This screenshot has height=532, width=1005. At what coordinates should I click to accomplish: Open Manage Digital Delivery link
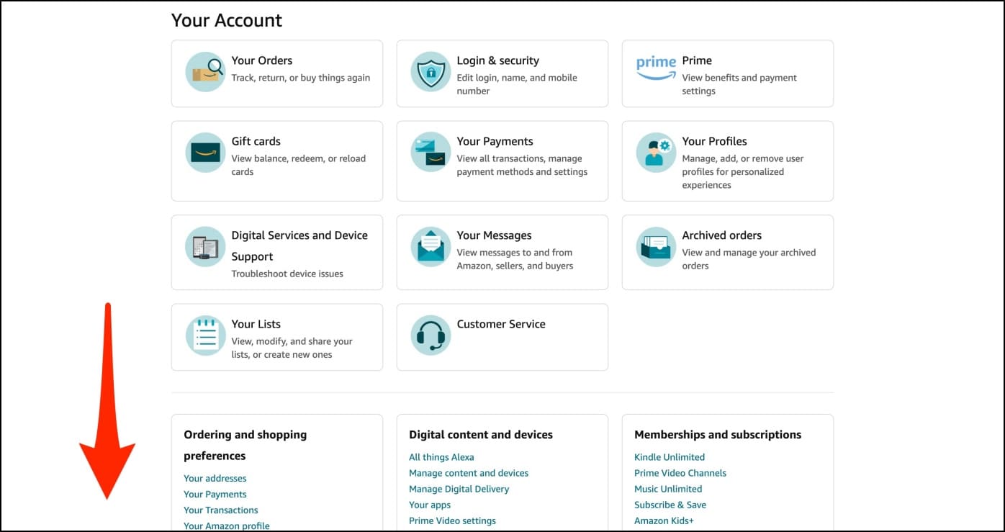pos(459,489)
